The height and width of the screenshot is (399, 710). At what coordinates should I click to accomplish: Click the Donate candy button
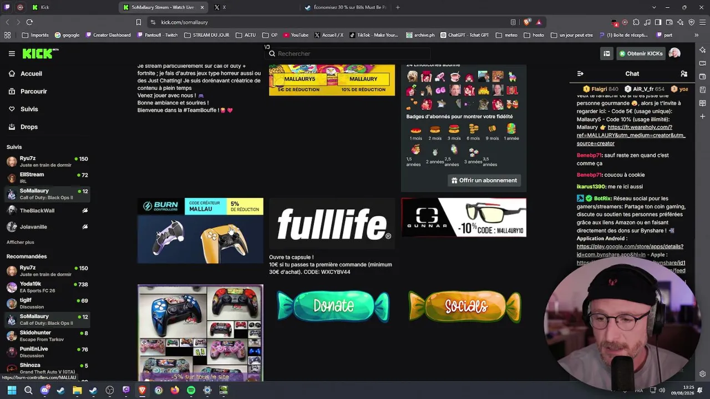[x=333, y=306]
